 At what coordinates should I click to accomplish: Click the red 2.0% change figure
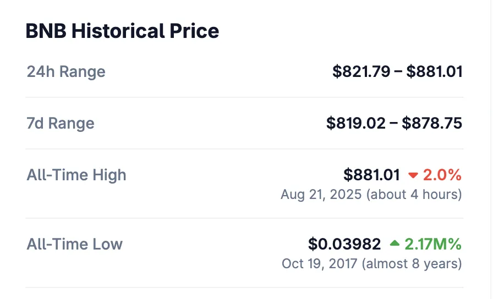coord(442,175)
